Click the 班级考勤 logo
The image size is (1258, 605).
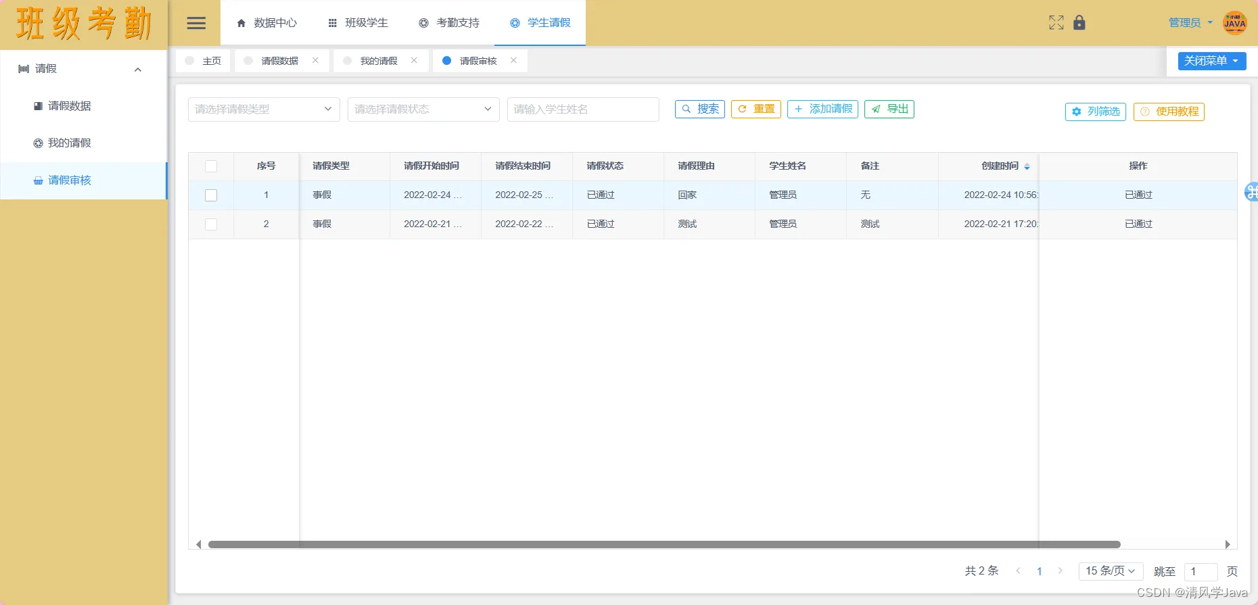84,24
